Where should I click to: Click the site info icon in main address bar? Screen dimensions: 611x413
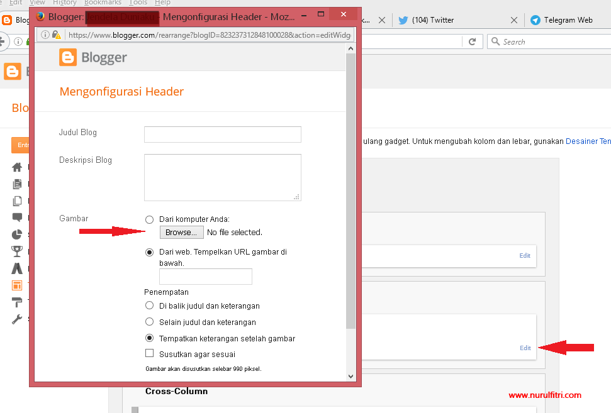tap(18, 41)
